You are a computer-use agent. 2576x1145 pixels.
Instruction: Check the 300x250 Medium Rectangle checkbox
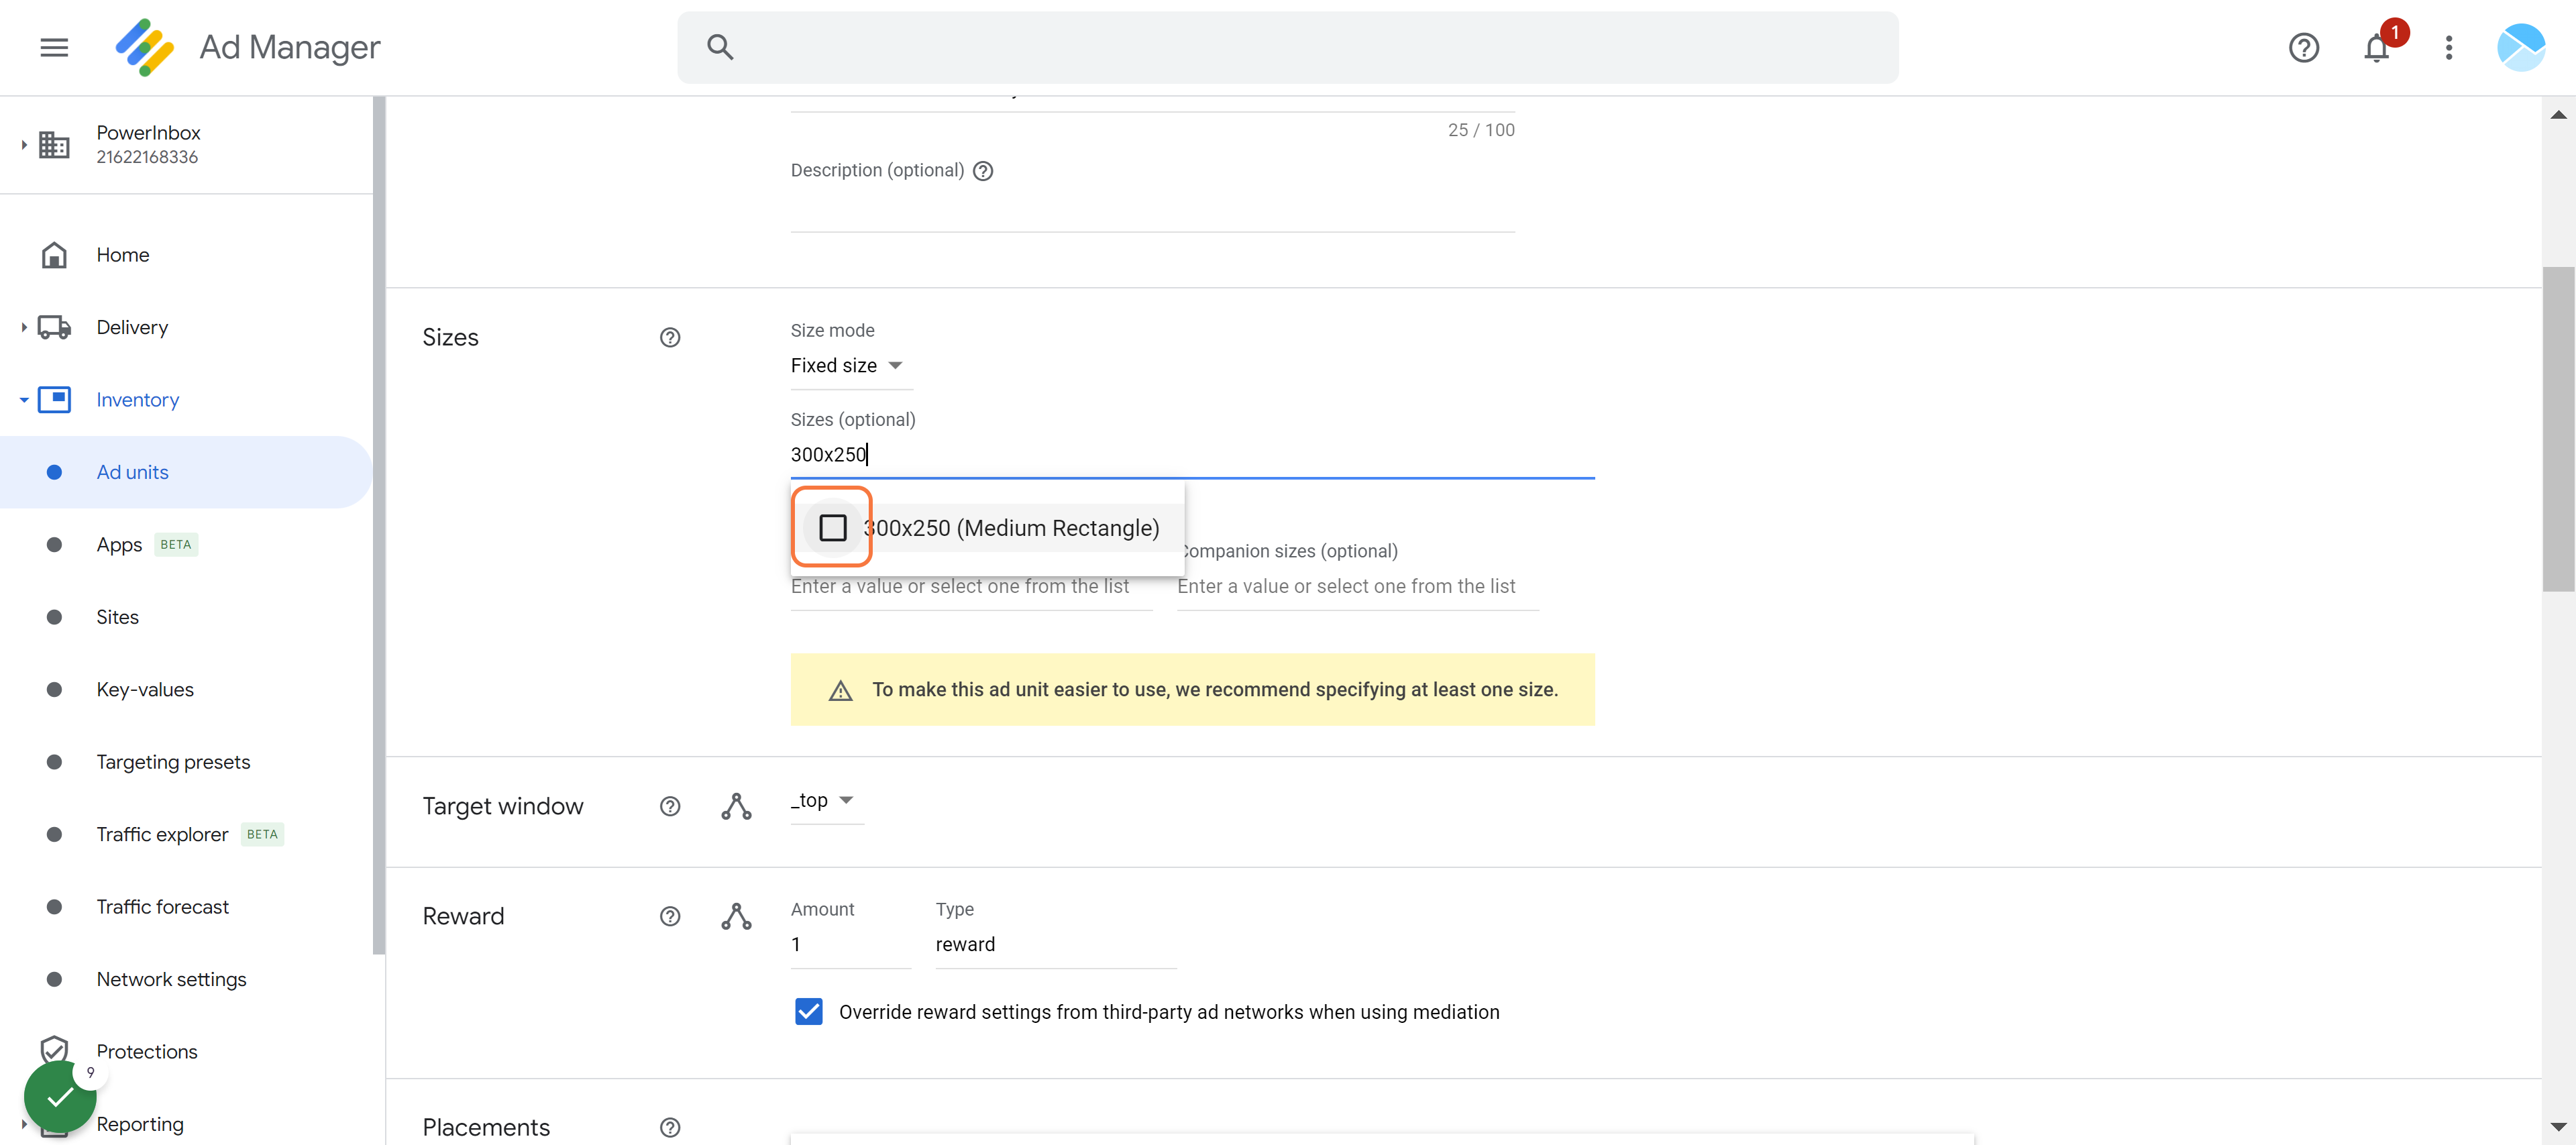(x=832, y=527)
